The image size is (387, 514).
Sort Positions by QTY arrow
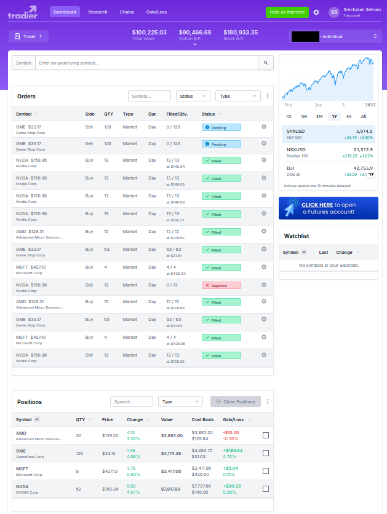90,419
